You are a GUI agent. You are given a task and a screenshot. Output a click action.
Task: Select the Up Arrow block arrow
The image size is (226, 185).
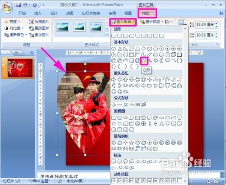[x=126, y=80]
